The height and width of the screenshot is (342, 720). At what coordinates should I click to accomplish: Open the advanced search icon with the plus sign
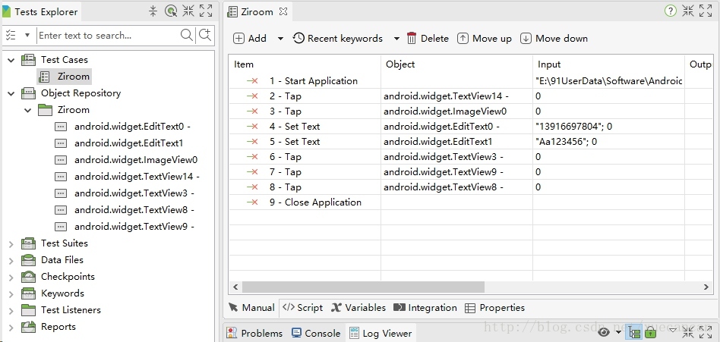coord(205,35)
